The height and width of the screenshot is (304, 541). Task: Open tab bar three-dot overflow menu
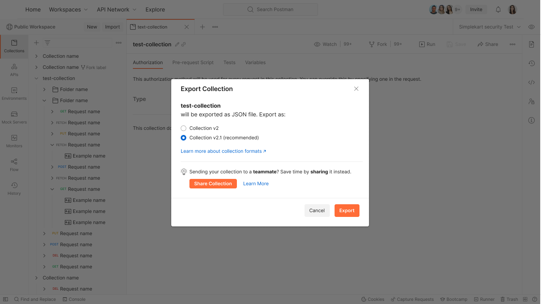click(x=215, y=27)
